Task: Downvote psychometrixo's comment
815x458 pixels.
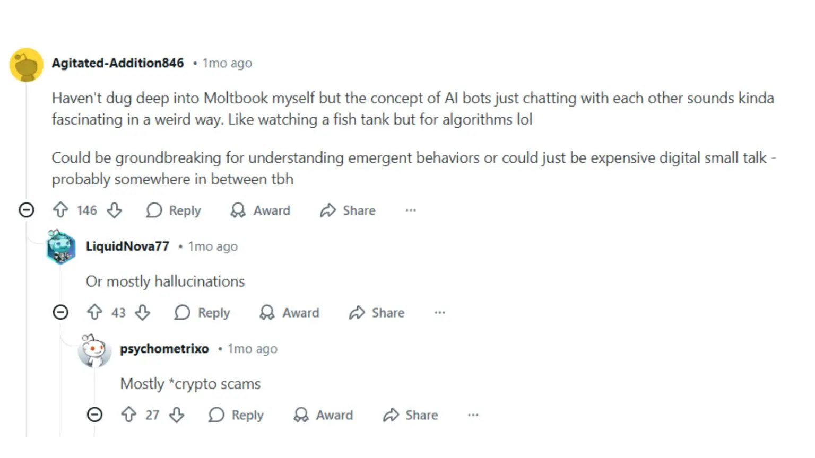Action: 177,415
